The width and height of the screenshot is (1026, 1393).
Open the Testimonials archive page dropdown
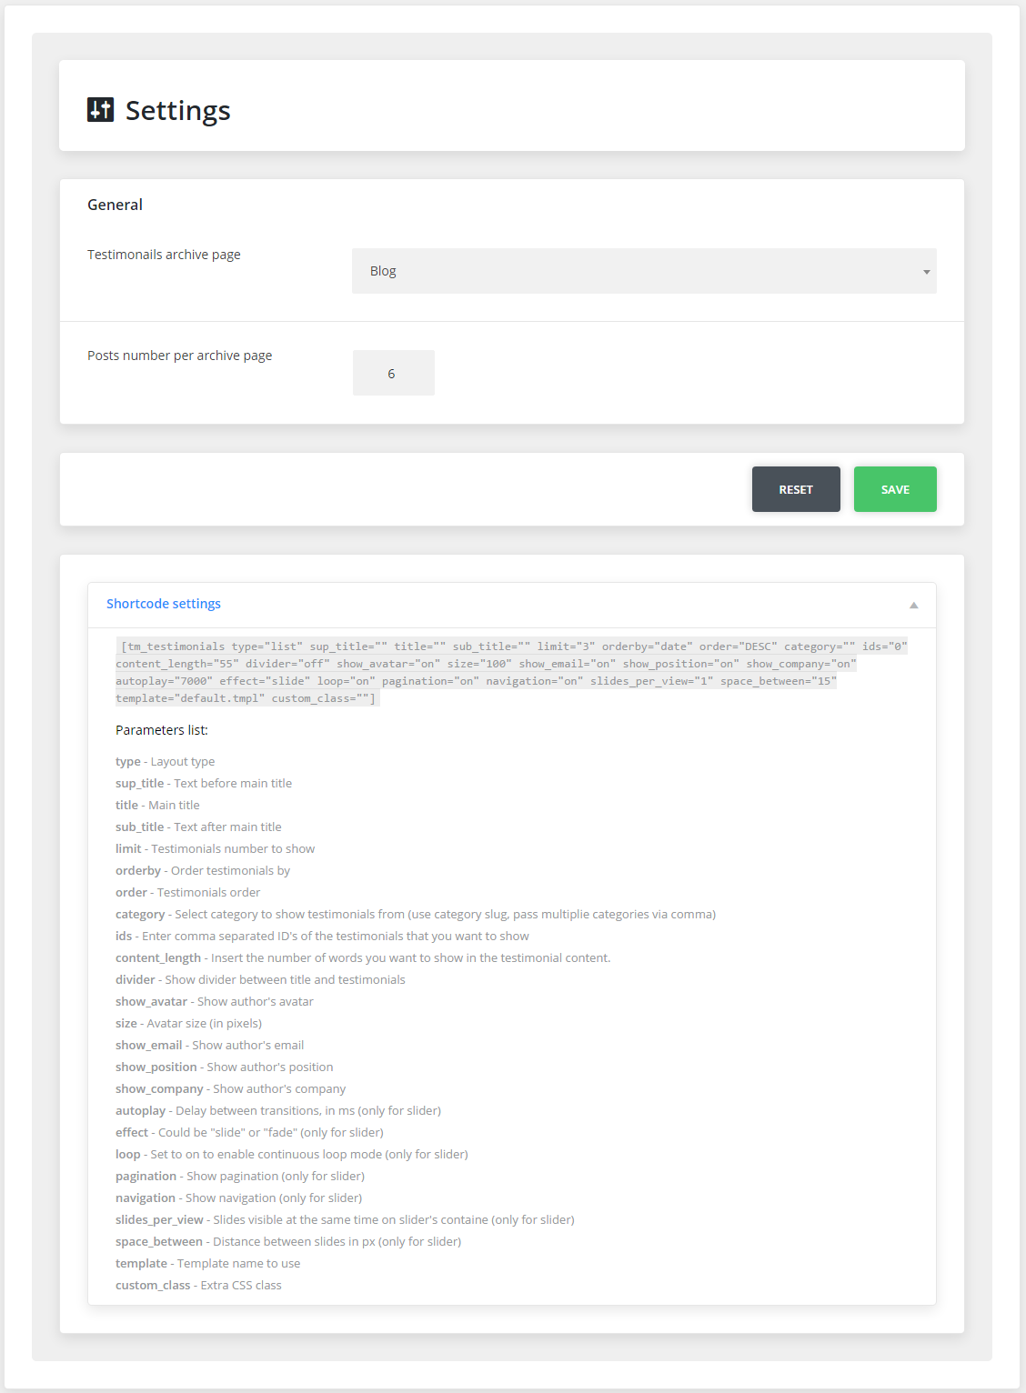[x=643, y=271]
